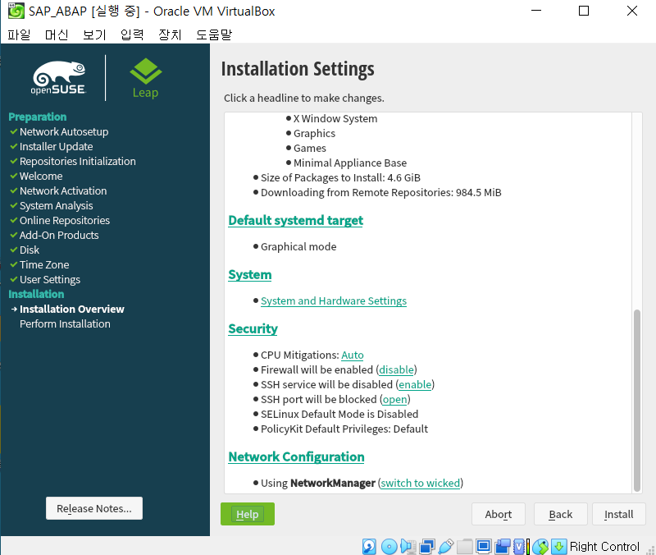Image resolution: width=656 pixels, height=555 pixels.
Task: Click the keyboard capture arrow icon
Action: [x=559, y=546]
